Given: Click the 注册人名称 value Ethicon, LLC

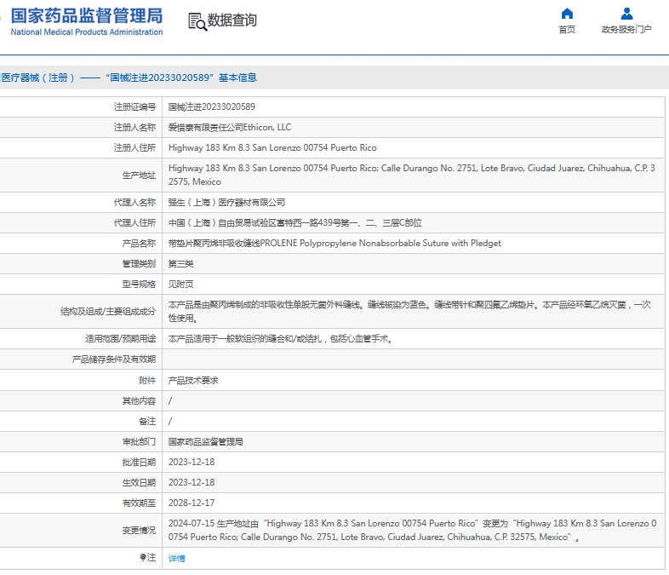Looking at the screenshot, I should tap(230, 127).
